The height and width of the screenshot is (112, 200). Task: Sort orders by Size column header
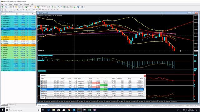coord(76,79)
